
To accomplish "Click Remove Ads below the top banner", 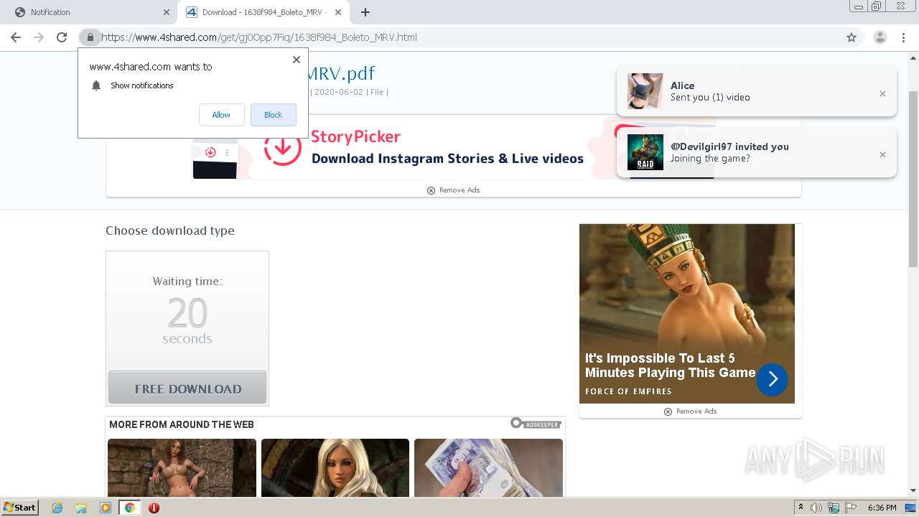I will click(x=453, y=190).
